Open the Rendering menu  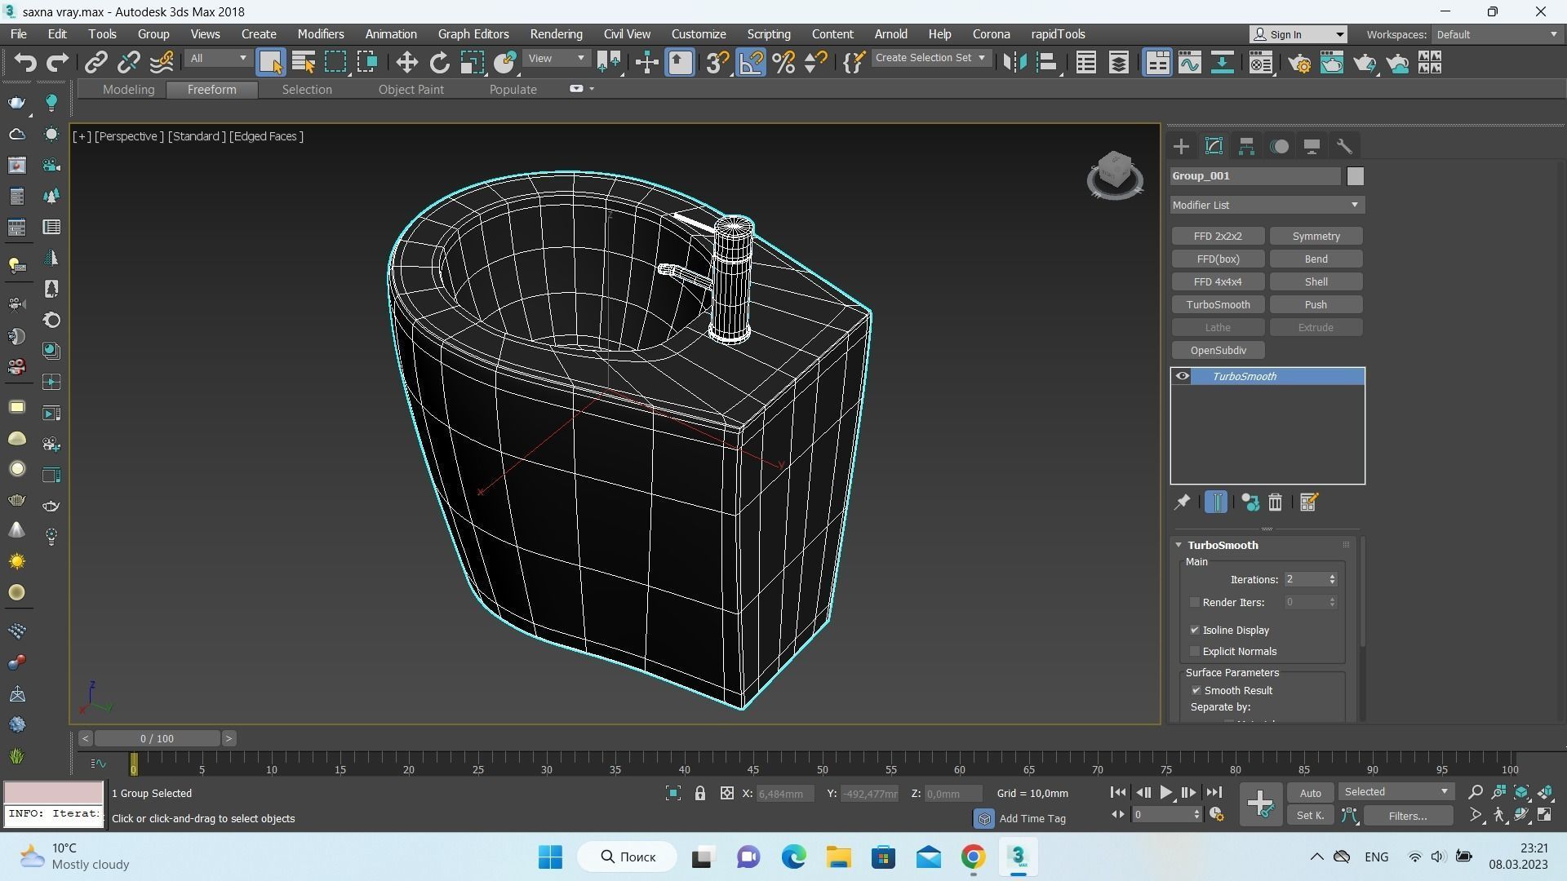click(x=556, y=34)
